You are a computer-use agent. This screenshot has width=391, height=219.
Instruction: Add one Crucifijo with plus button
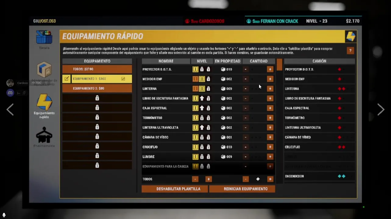coord(270,147)
